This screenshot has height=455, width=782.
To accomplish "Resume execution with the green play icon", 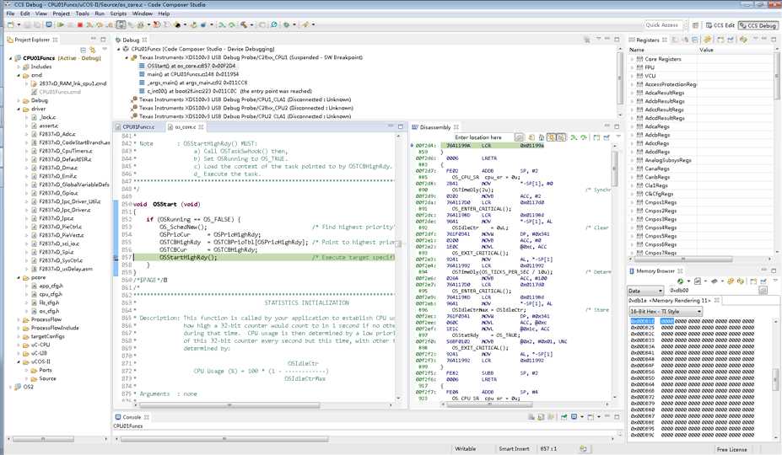I will tap(61, 24).
